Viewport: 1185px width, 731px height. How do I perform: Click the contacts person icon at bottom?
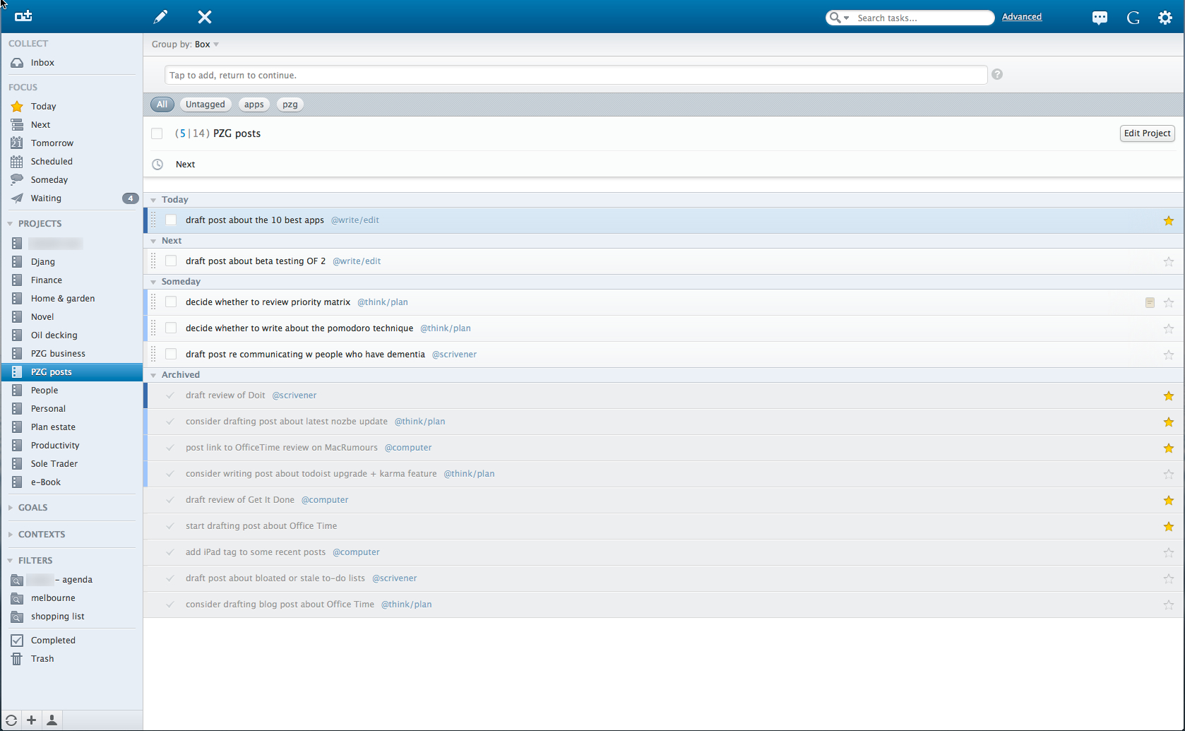(52, 720)
